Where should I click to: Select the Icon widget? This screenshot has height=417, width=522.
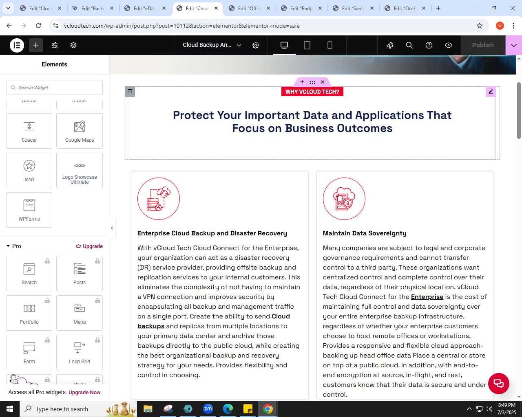coord(29,170)
